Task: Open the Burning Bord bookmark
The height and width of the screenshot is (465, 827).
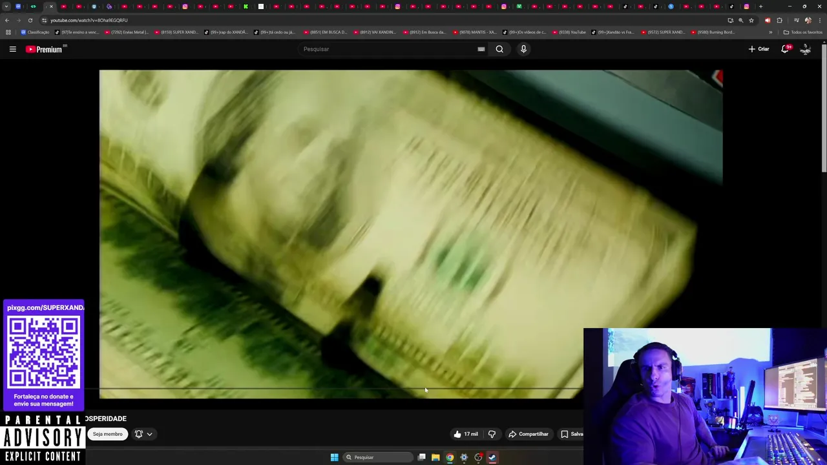Action: 713,32
